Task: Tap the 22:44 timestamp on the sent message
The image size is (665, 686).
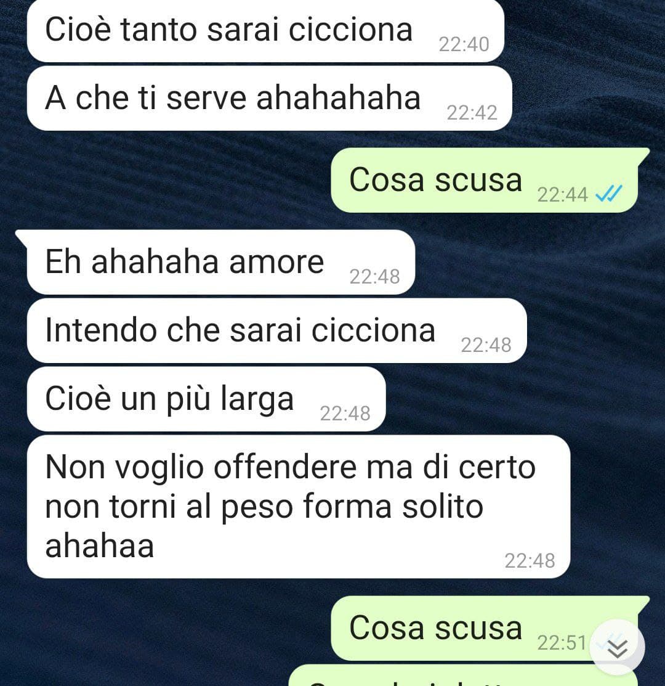Action: 562,195
